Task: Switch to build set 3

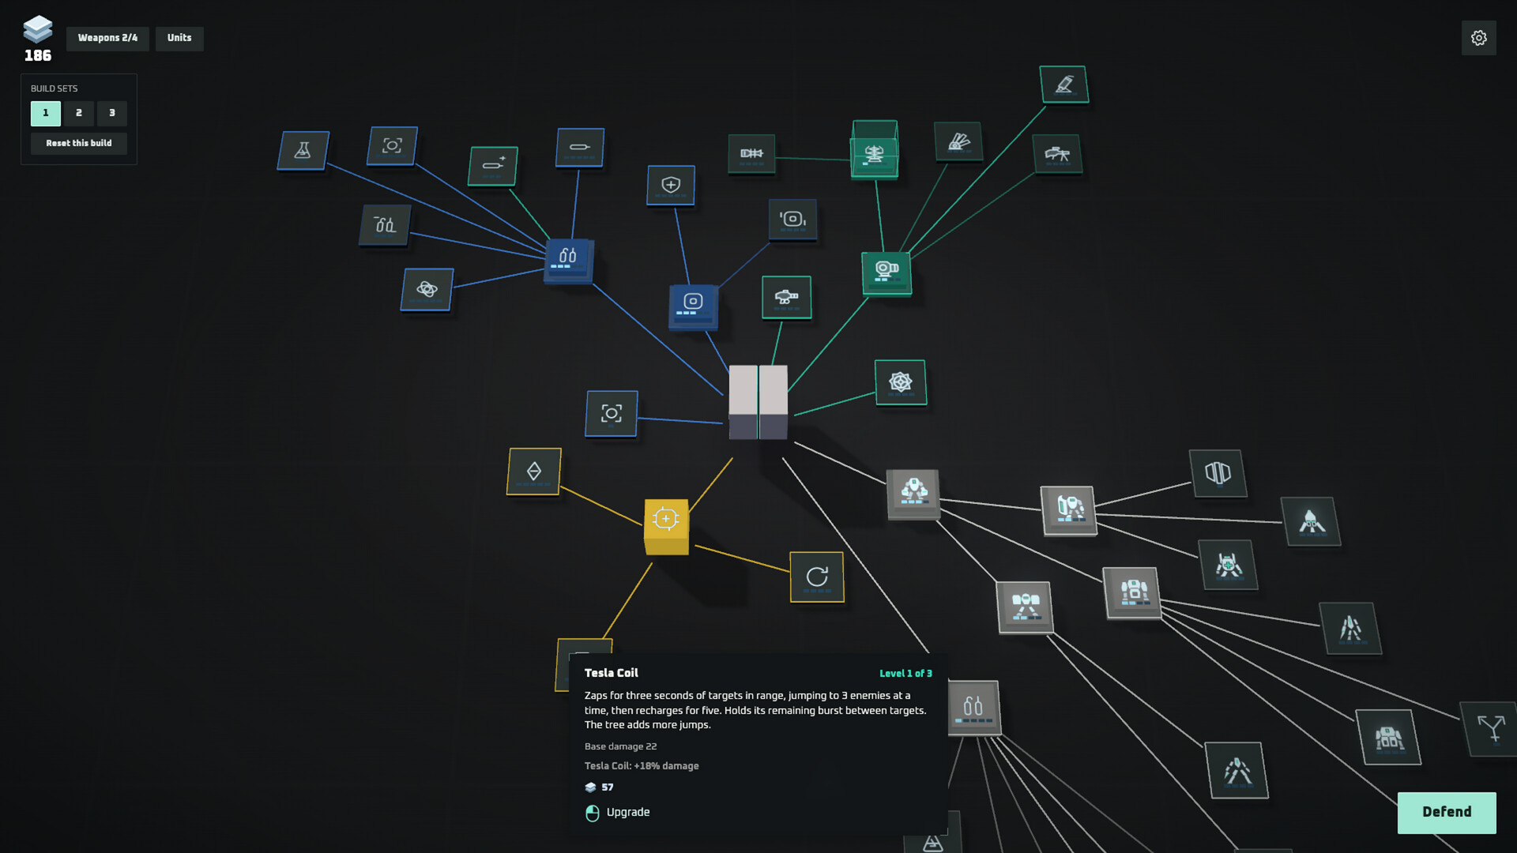Action: (112, 113)
